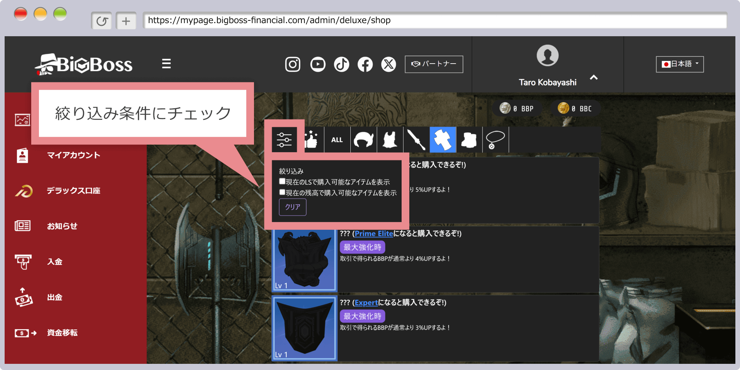This screenshot has height=370, width=740.
Task: Open 入金 in the sidebar
Action: [x=55, y=262]
